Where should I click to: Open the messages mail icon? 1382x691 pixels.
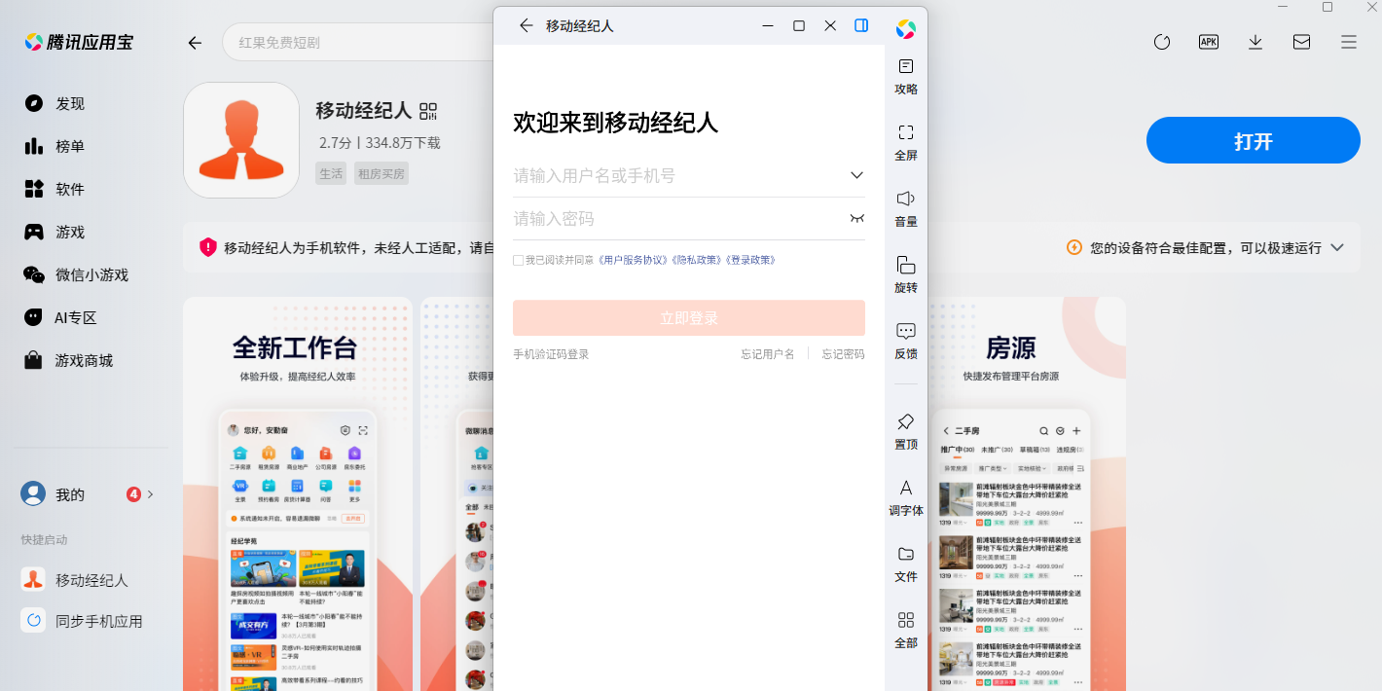pyautogui.click(x=1302, y=42)
